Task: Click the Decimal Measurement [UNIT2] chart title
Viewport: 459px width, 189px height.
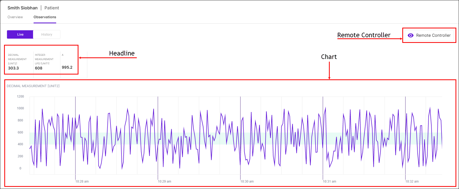Action: click(33, 86)
